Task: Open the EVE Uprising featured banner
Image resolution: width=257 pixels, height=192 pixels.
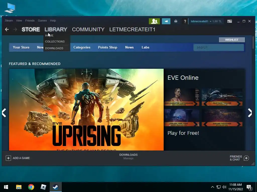Action: point(86,109)
